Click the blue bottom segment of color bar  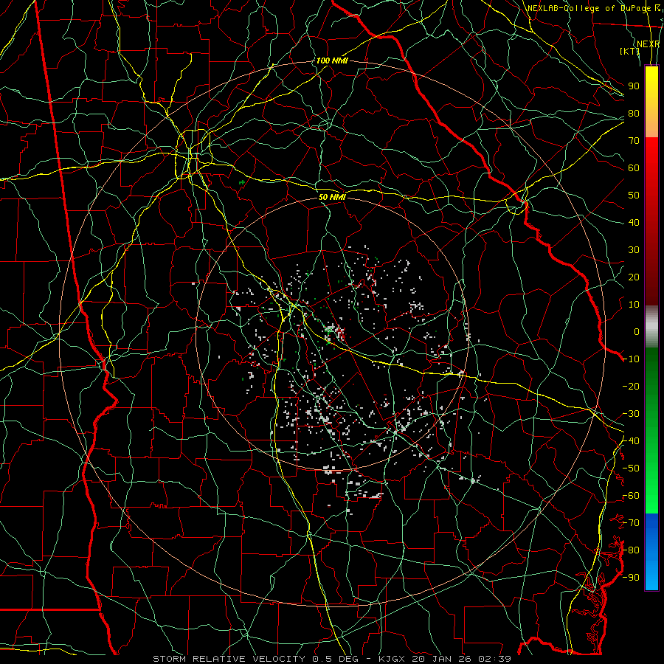651,551
